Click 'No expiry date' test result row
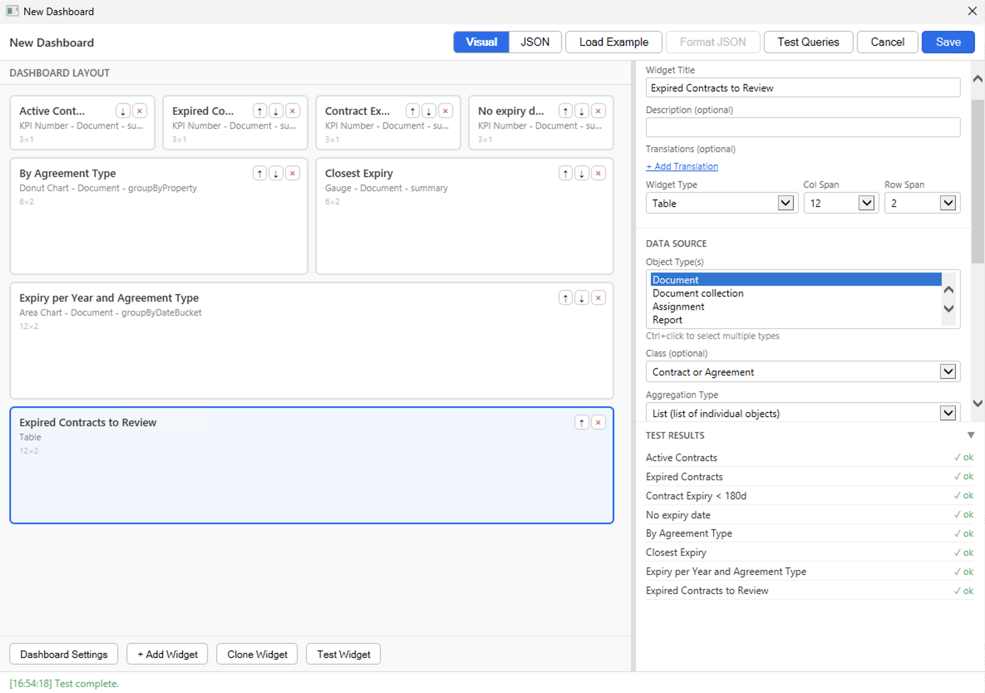The height and width of the screenshot is (693, 985). point(810,515)
